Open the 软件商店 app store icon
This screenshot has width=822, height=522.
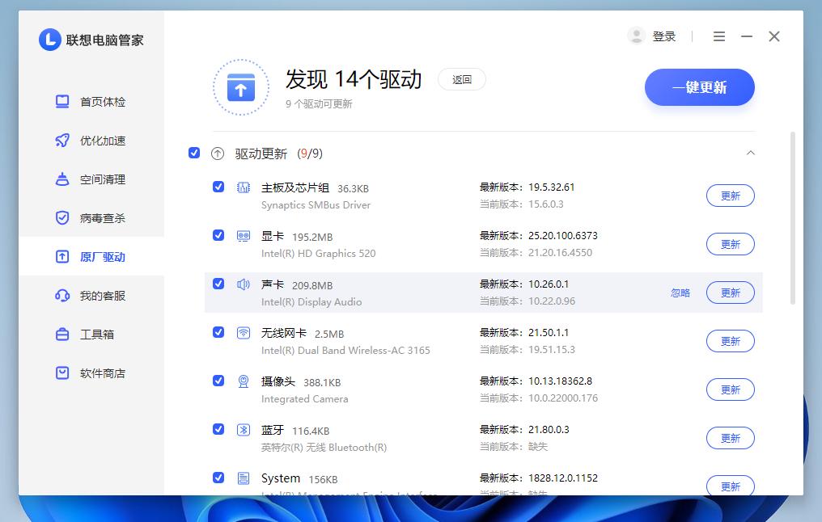click(x=62, y=373)
